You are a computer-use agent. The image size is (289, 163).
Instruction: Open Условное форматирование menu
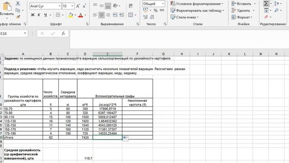pos(197,4)
